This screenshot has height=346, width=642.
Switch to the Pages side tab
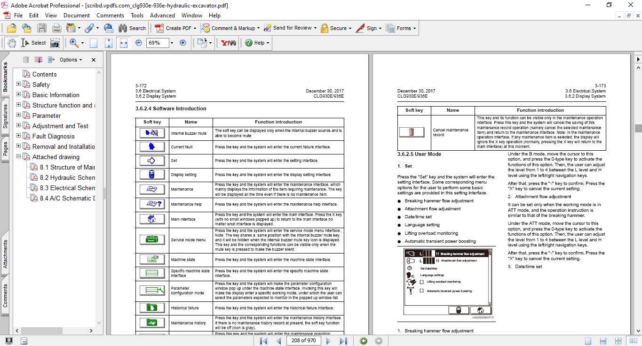[5, 148]
